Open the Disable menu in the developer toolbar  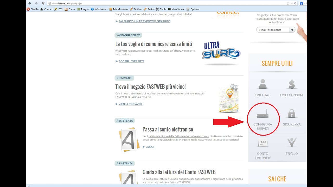tap(33, 9)
